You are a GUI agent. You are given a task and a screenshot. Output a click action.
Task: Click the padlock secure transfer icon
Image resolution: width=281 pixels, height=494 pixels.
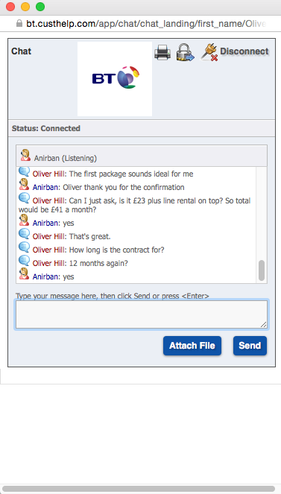coord(185,52)
